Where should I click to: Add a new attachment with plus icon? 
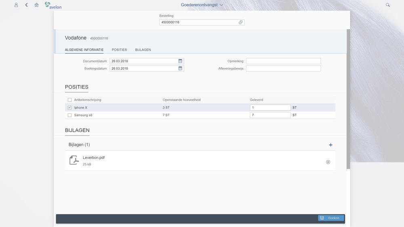click(x=330, y=145)
